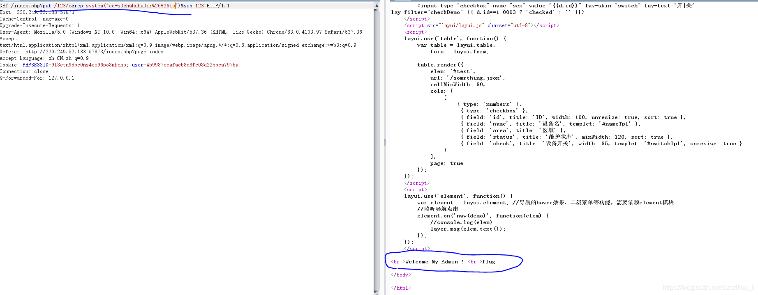
Task: Click the 'var element = layui.element' line
Action: click(x=545, y=203)
